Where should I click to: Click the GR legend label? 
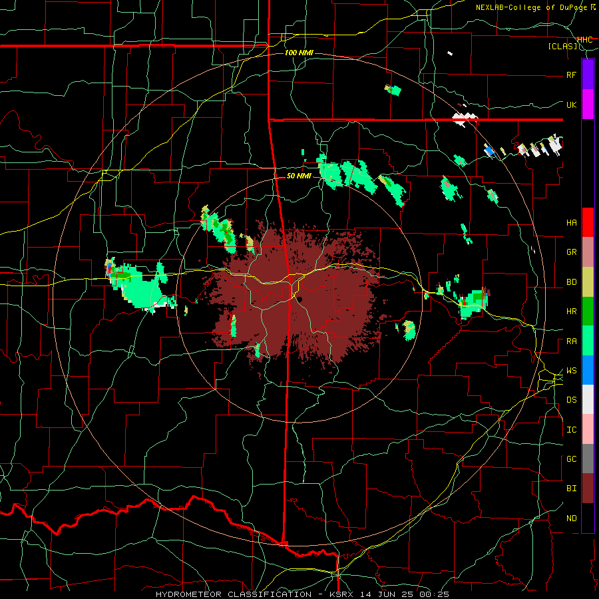point(571,252)
